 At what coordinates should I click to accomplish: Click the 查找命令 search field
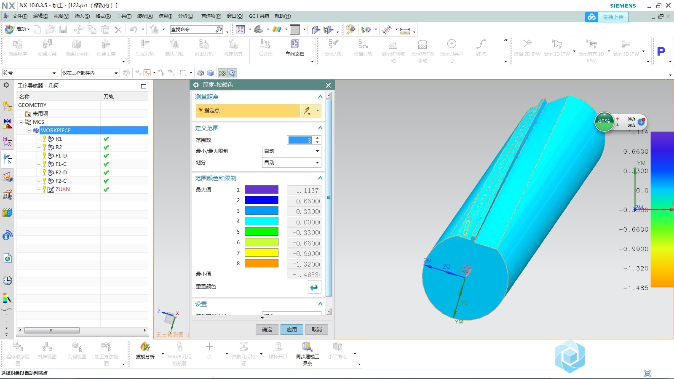196,29
